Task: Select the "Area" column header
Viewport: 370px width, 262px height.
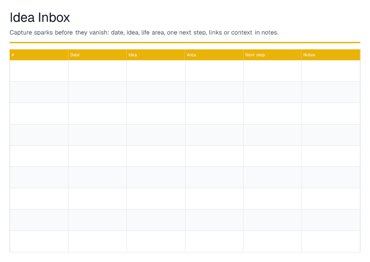Action: pos(214,55)
